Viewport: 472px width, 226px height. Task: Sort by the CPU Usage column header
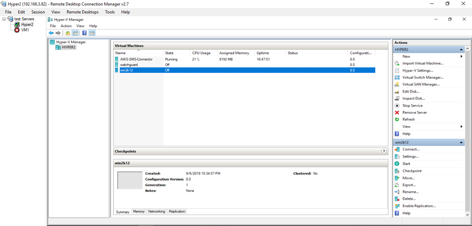pyautogui.click(x=204, y=53)
